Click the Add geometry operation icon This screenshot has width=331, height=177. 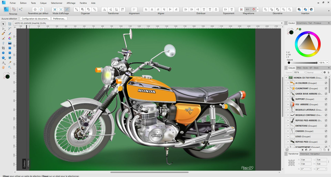point(265,9)
